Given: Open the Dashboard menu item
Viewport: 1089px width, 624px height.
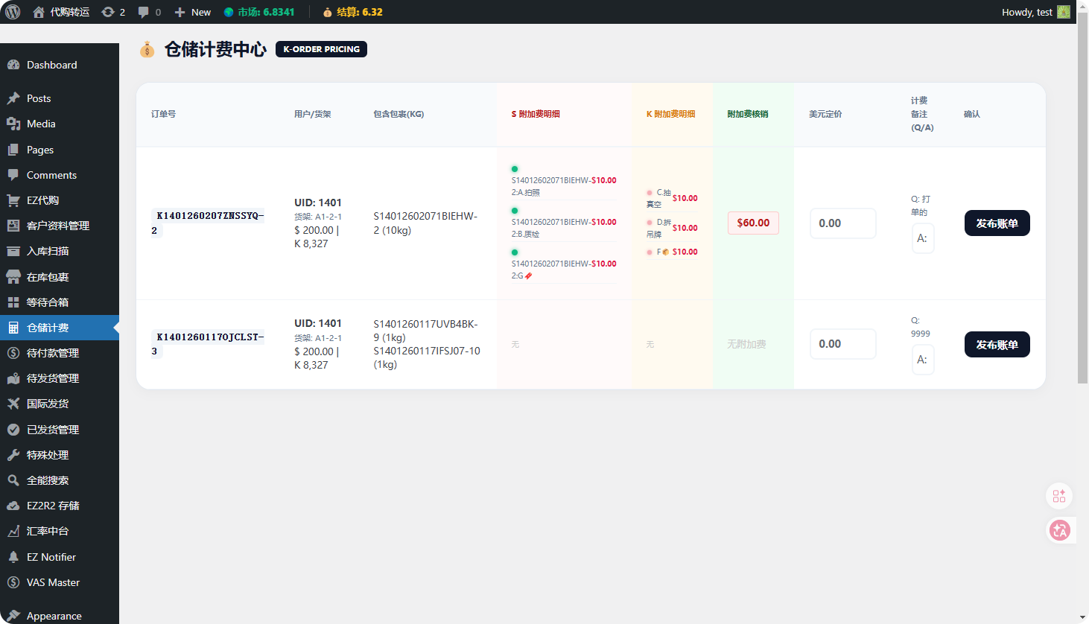Looking at the screenshot, I should point(51,65).
